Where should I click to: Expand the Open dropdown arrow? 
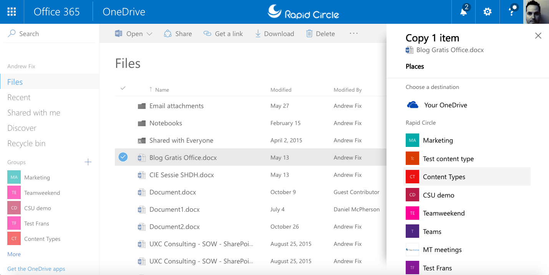[149, 34]
